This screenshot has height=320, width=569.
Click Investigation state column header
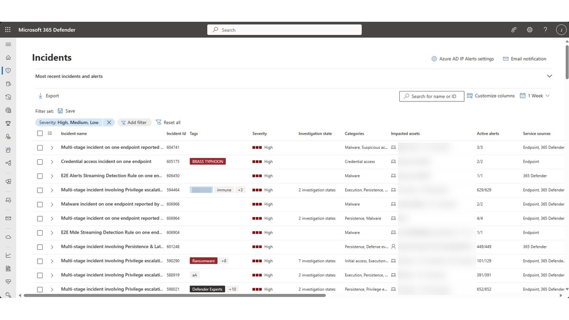315,134
